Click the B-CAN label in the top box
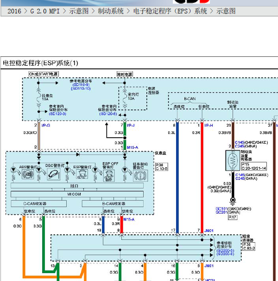The width and height of the screenshot is (278, 281). pos(190,99)
